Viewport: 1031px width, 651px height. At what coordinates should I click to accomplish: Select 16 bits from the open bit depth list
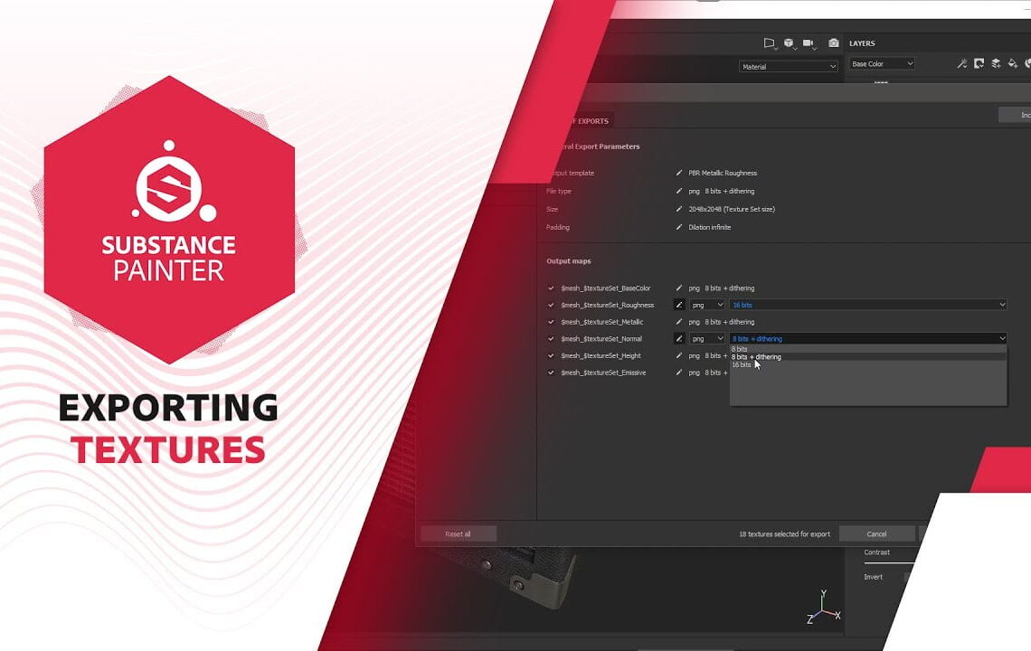pos(742,365)
